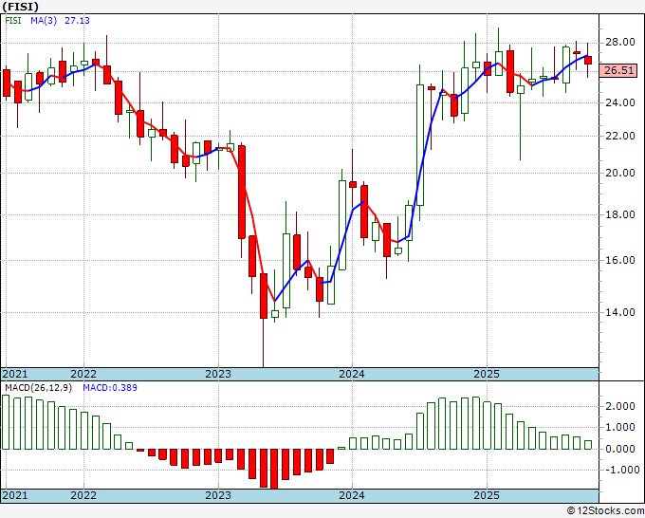This screenshot has width=645, height=518.
Task: Click 2021 on the price chart timeline
Action: 15,374
